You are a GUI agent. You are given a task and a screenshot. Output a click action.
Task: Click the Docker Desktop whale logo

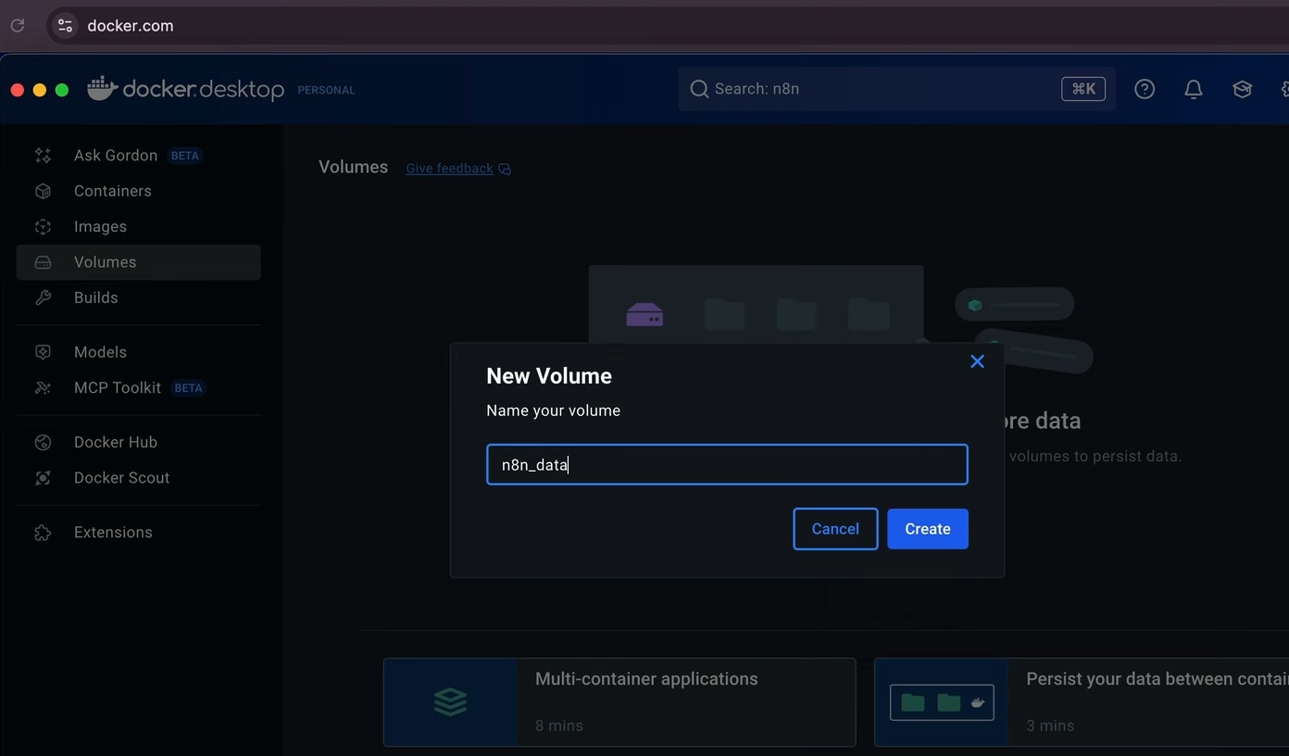coord(102,87)
